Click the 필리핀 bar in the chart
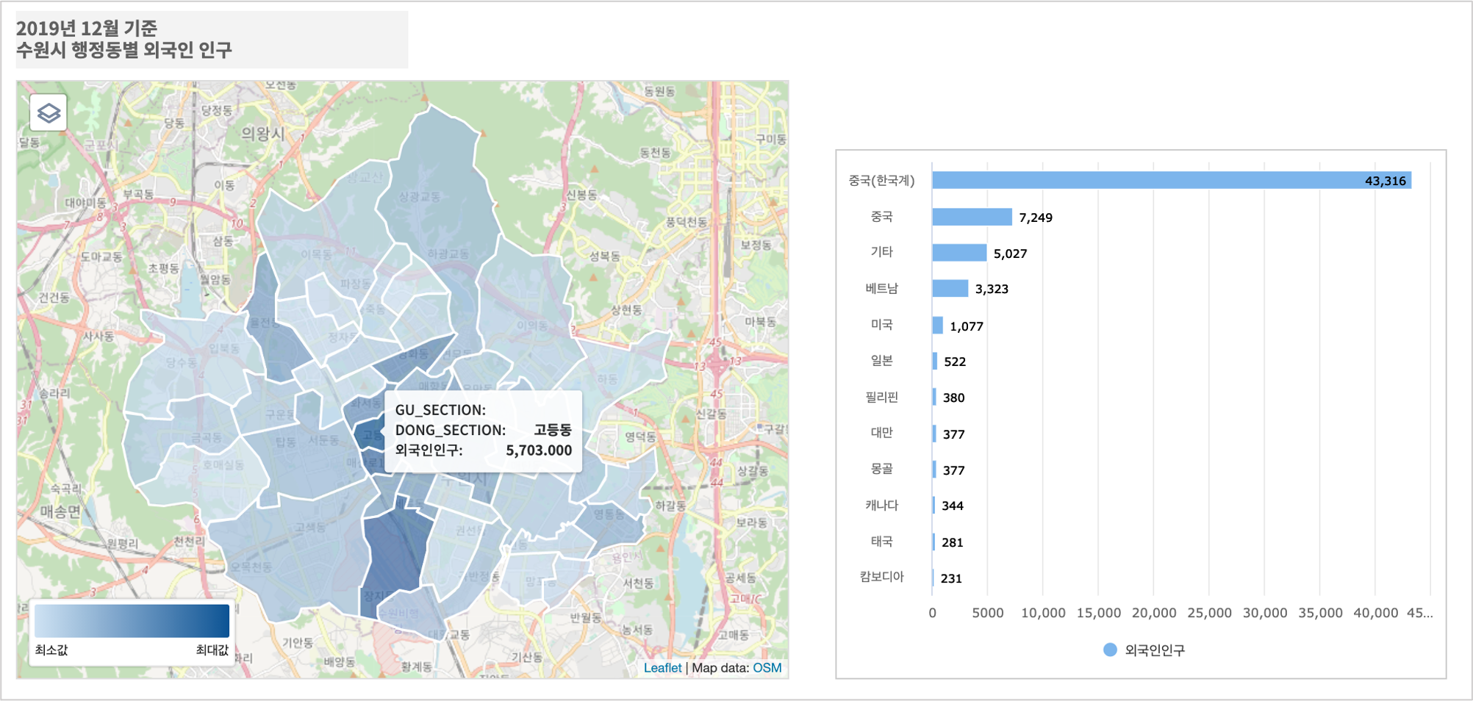The height and width of the screenshot is (701, 1473). click(x=934, y=397)
